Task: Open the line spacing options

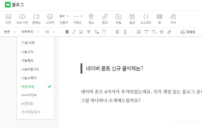Action: [125, 32]
